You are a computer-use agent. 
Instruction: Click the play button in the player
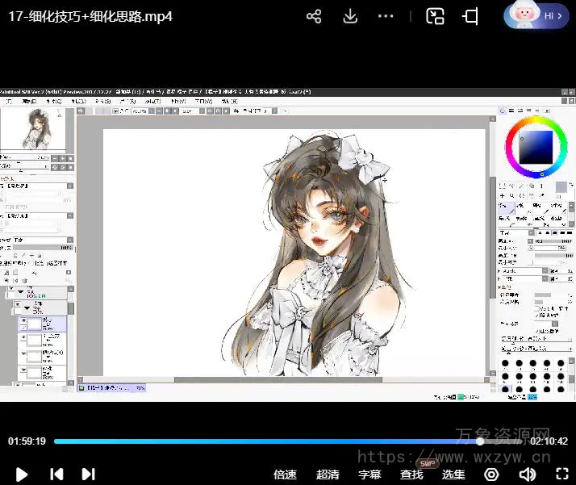point(22,475)
